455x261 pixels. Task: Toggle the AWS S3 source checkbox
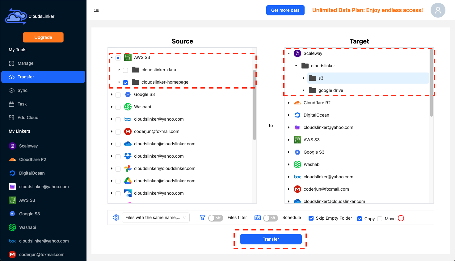[118, 58]
